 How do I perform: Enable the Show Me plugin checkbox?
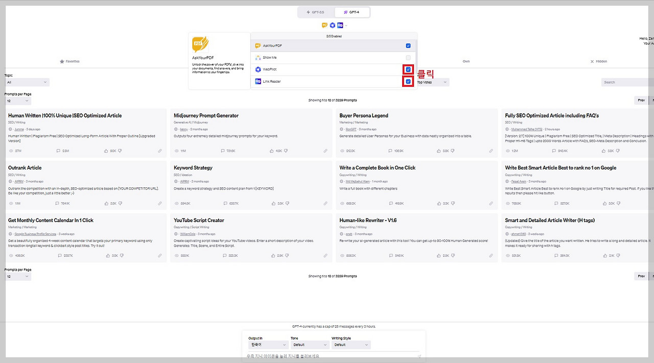click(408, 58)
